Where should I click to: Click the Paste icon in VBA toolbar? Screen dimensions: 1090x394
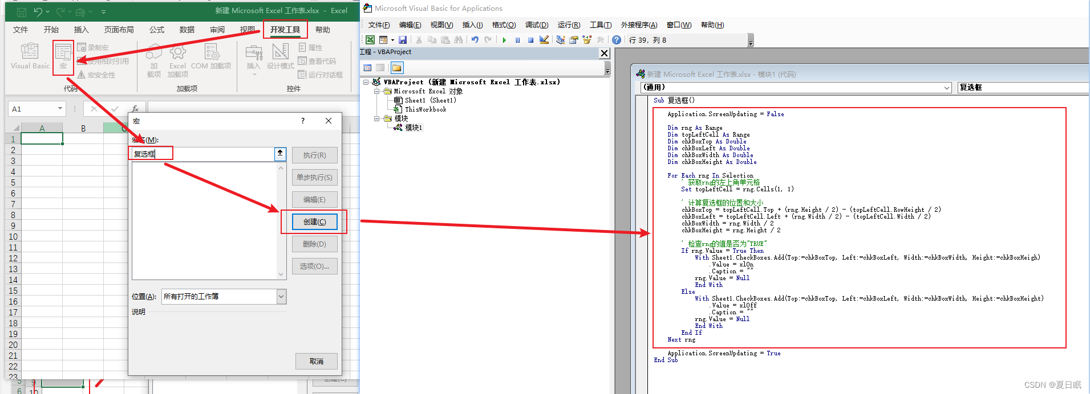tap(445, 40)
